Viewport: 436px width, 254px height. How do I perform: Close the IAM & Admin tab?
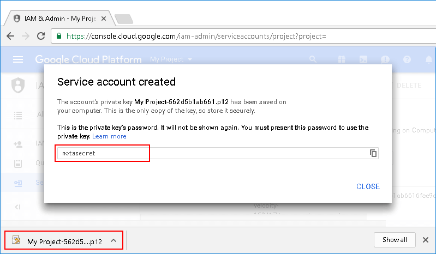(x=104, y=19)
